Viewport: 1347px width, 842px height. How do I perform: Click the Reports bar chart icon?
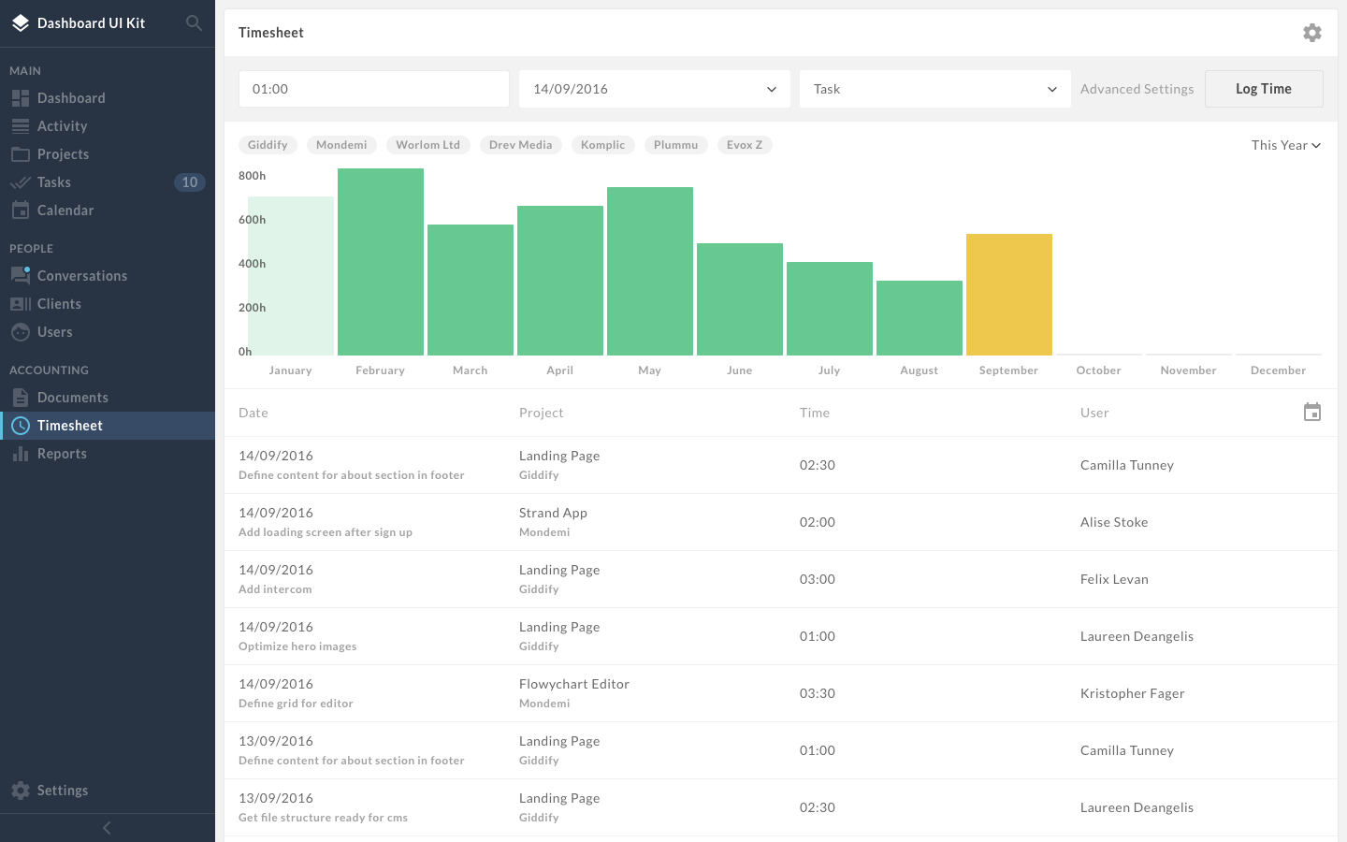coord(21,454)
